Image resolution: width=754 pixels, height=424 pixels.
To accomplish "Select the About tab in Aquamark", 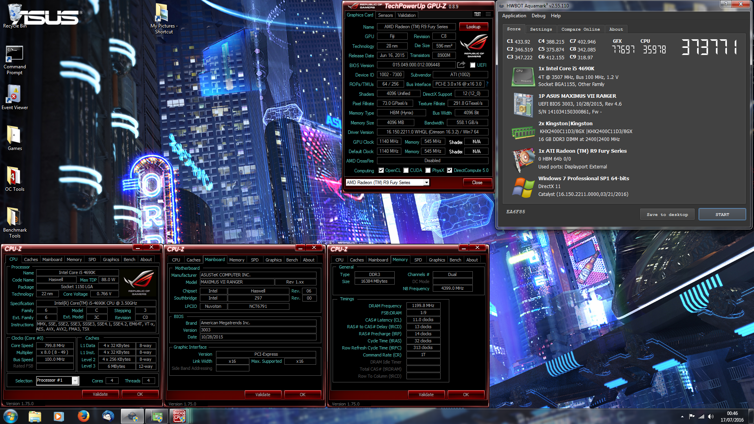I will pos(616,29).
